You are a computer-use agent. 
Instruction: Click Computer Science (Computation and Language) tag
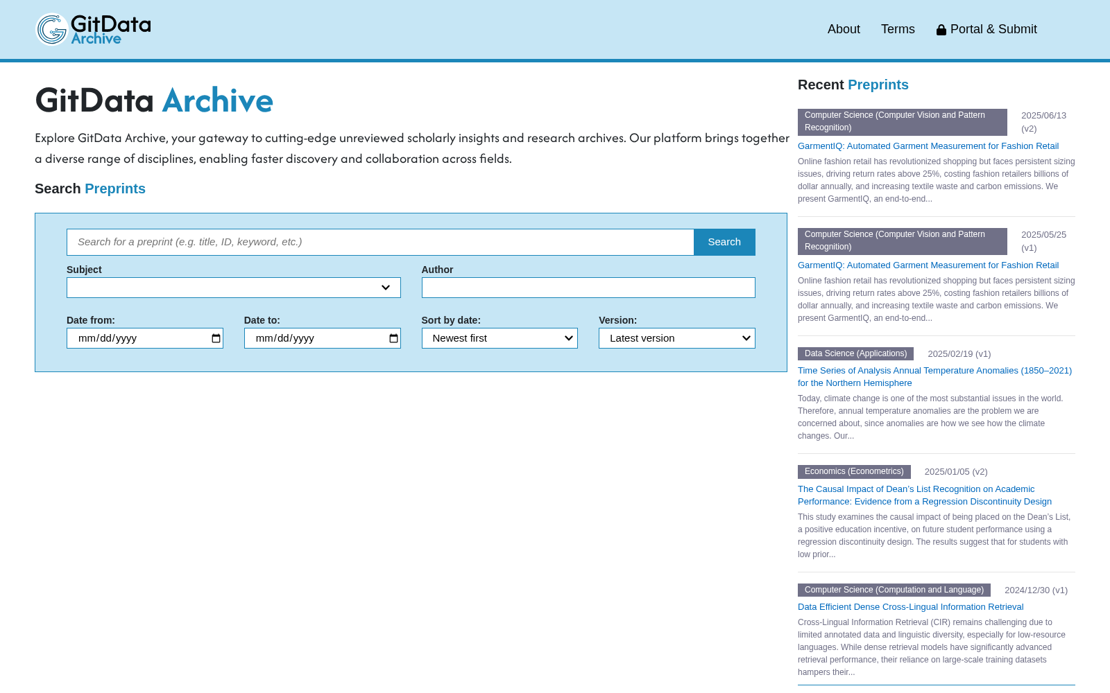point(894,590)
